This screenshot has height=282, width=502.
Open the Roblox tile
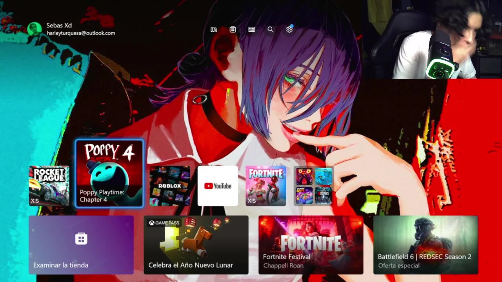(x=170, y=186)
